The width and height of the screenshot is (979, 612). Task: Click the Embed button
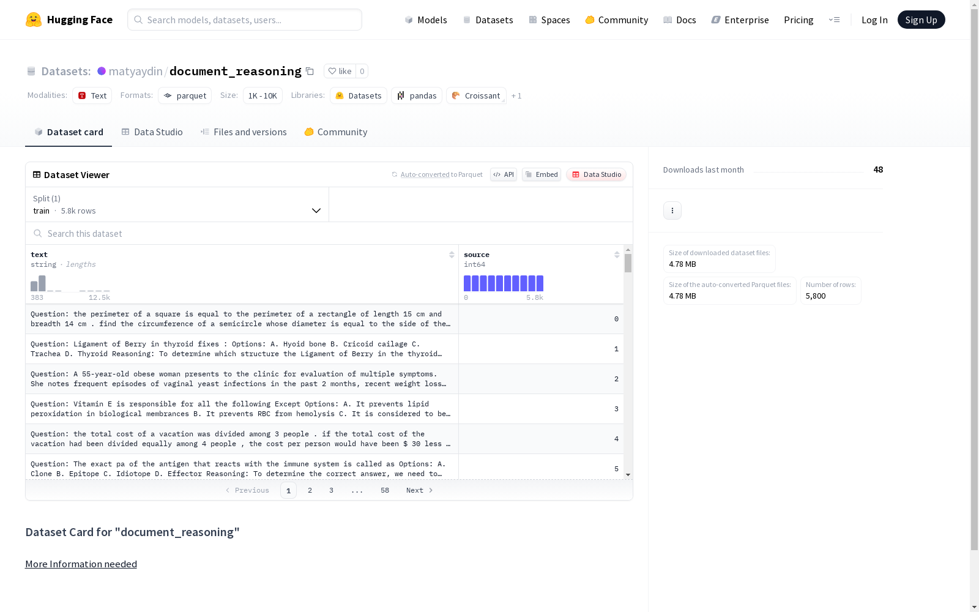542,174
